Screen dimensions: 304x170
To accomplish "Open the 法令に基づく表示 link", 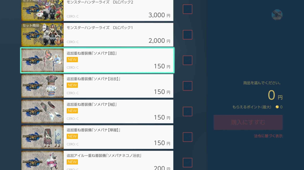I will 268,136.
